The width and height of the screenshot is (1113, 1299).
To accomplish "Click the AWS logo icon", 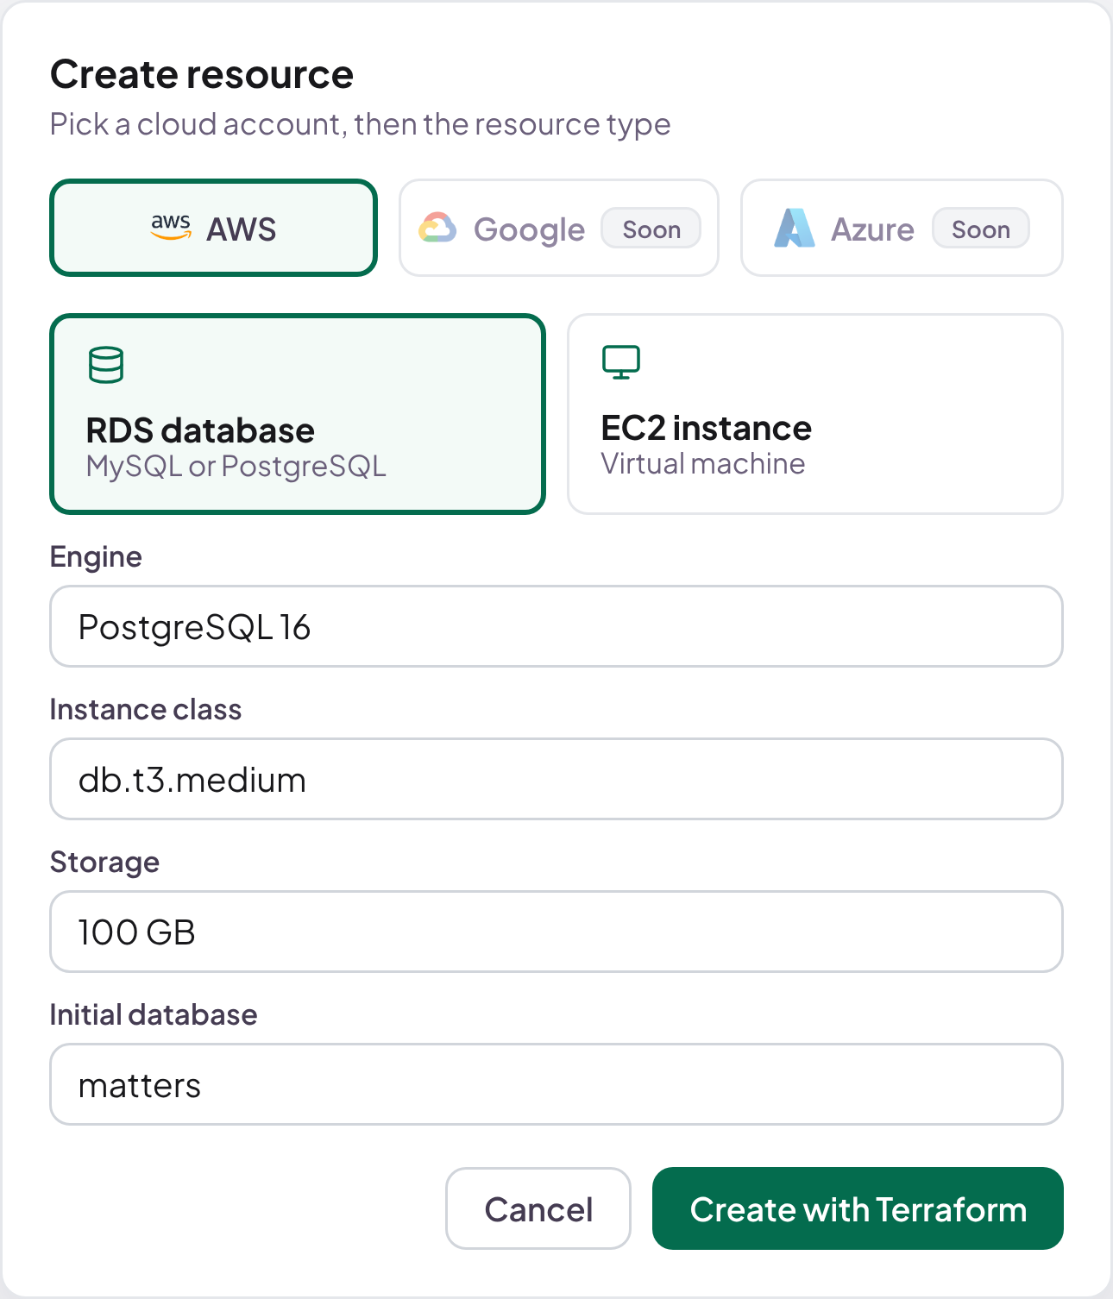I will [171, 228].
